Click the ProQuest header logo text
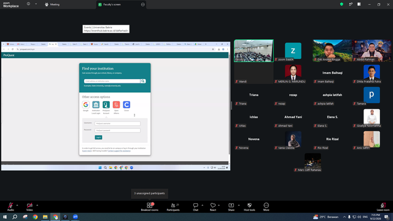Viewport: 393px width, 221px height. coord(9,55)
